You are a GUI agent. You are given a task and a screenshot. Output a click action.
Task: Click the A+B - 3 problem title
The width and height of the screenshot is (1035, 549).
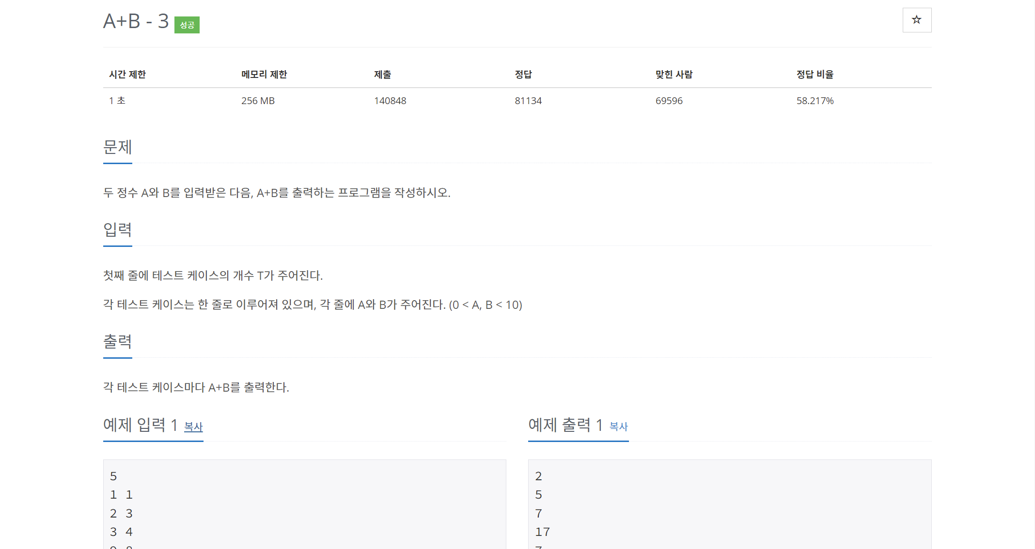pyautogui.click(x=136, y=21)
